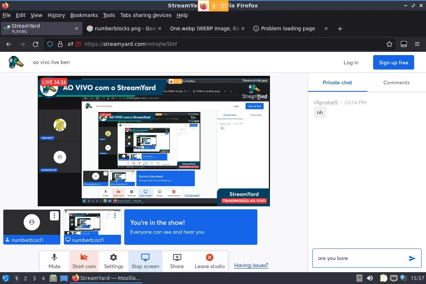Switch to the Comments tab

(x=396, y=82)
